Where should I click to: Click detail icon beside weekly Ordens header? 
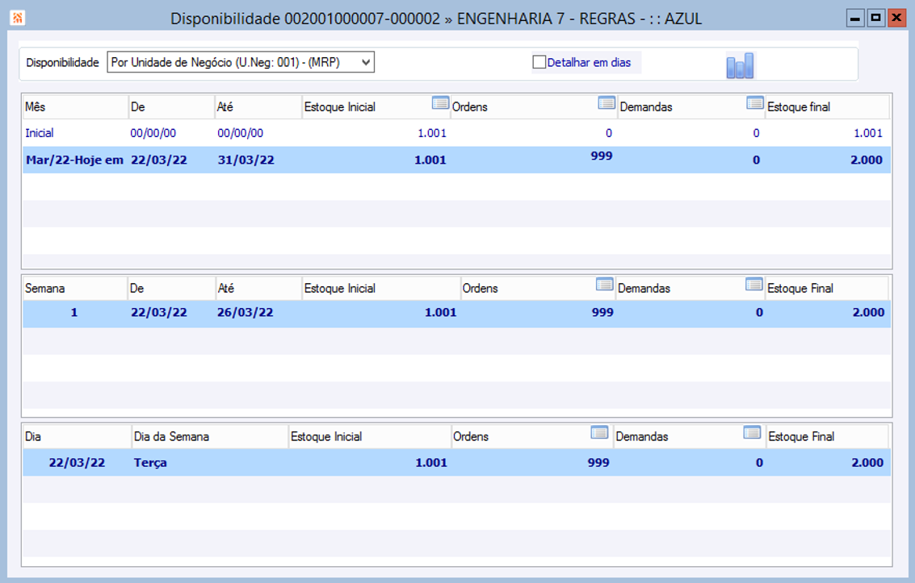click(x=604, y=284)
